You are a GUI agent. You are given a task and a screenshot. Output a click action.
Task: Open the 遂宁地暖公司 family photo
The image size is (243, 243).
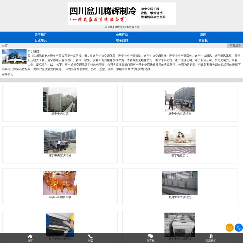[x=180, y=141]
